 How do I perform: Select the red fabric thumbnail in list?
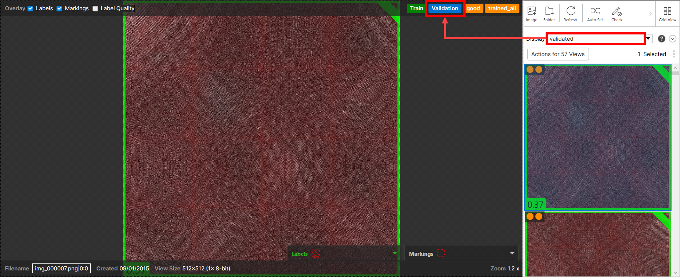pyautogui.click(x=597, y=245)
